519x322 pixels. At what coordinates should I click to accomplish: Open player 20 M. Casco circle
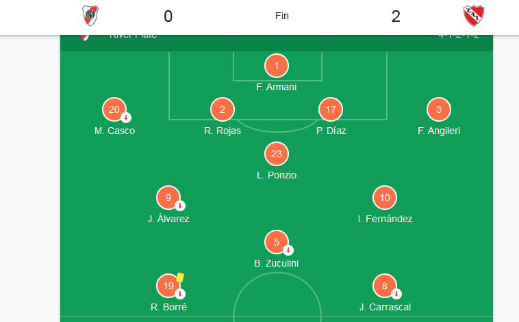pyautogui.click(x=114, y=109)
